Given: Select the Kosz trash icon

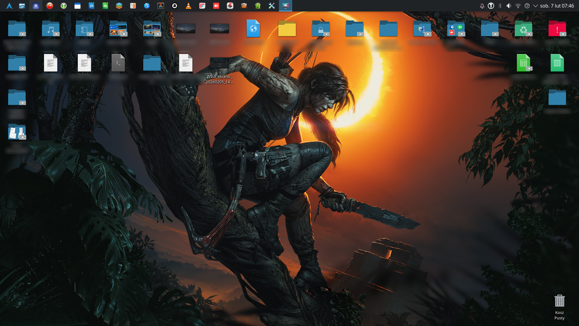Looking at the screenshot, I should [x=560, y=307].
